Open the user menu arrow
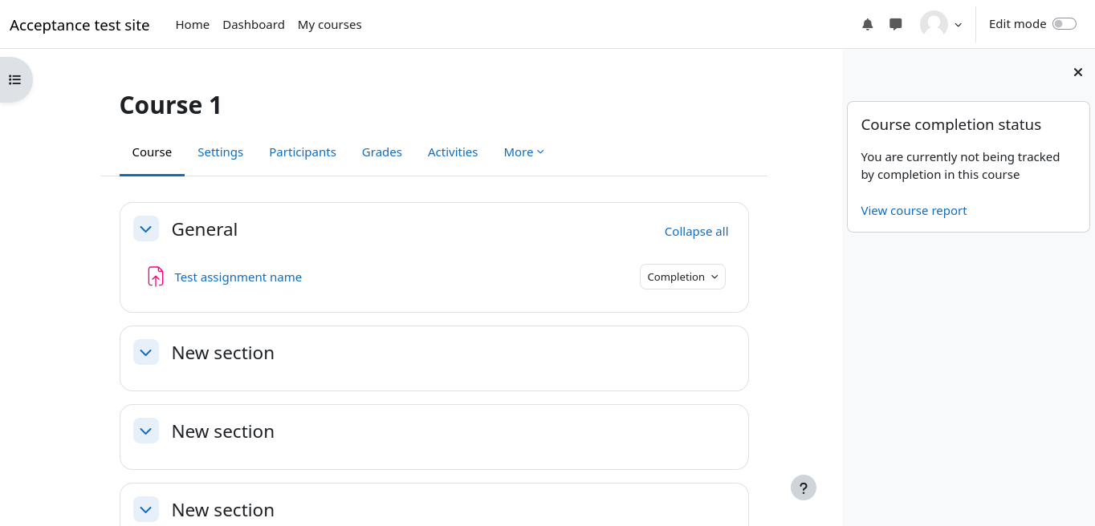The height and width of the screenshot is (526, 1095). pyautogui.click(x=958, y=25)
